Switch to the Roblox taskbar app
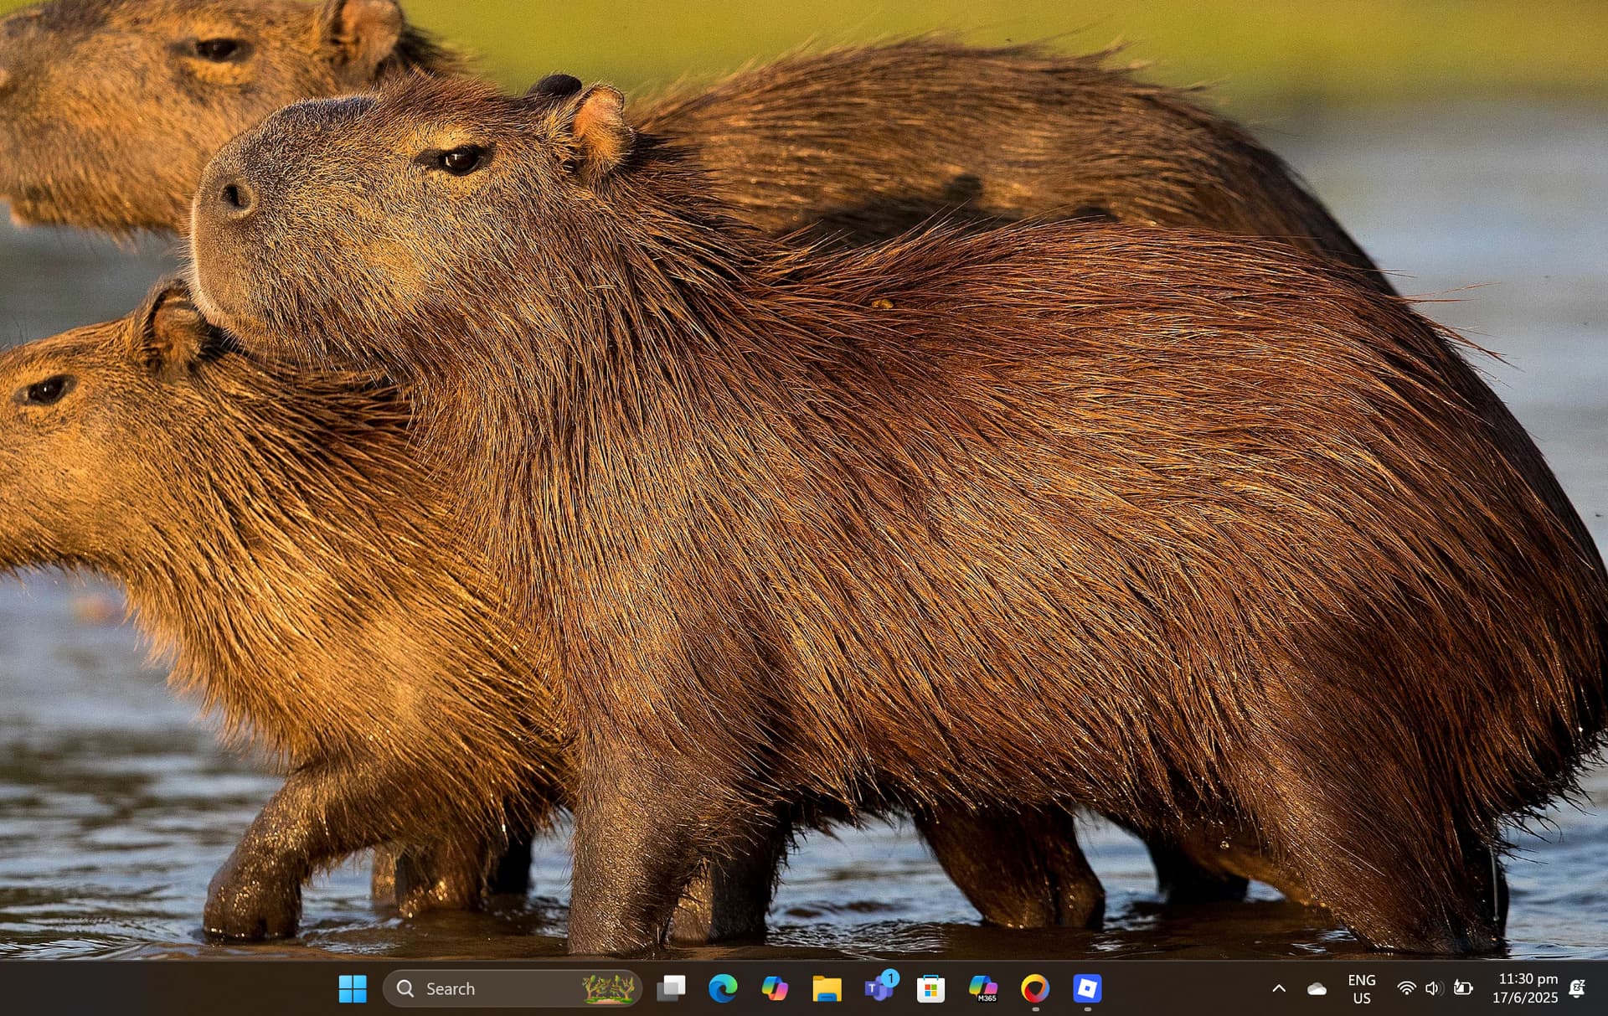This screenshot has height=1016, width=1608. click(x=1087, y=988)
